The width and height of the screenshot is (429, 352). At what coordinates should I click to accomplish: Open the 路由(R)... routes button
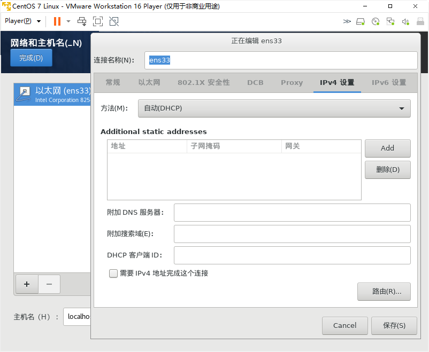coord(384,292)
